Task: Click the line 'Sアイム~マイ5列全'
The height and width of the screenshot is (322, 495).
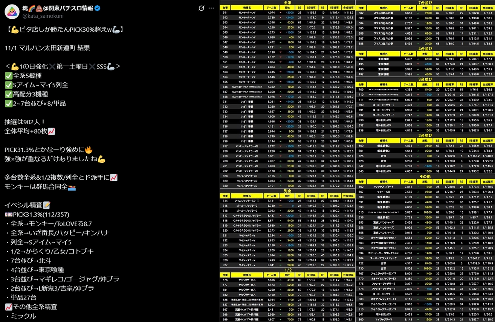Action: 37,85
